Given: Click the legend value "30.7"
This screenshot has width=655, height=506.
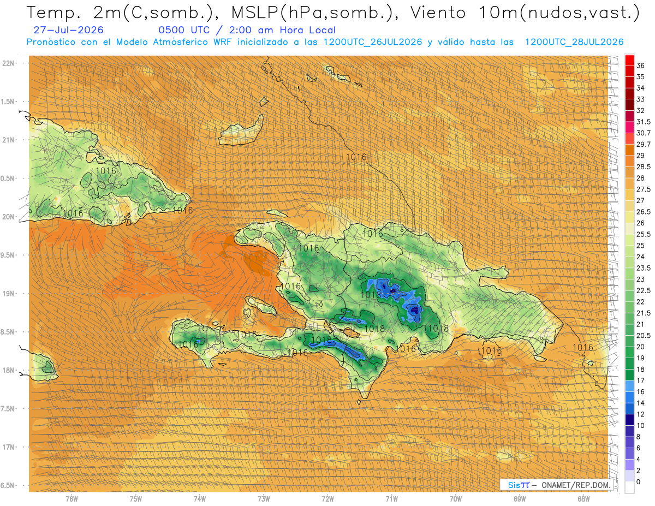Looking at the screenshot, I should (x=644, y=133).
